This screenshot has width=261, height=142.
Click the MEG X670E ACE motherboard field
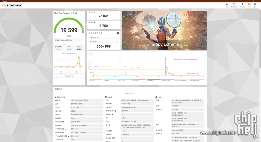click(x=187, y=101)
